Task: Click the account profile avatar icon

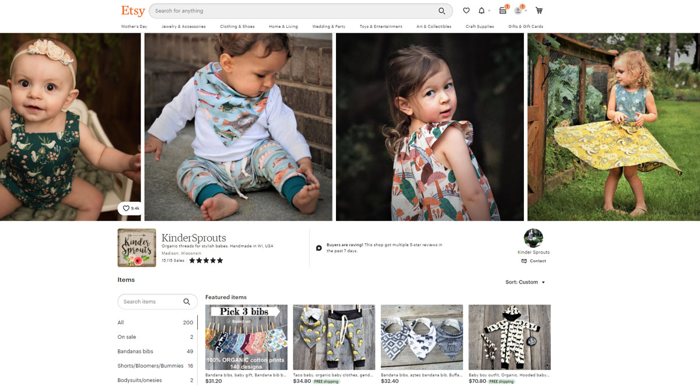Action: pyautogui.click(x=518, y=10)
